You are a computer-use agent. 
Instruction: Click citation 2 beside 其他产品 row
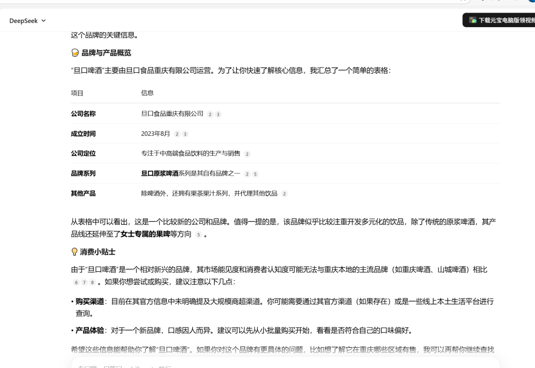(x=284, y=193)
